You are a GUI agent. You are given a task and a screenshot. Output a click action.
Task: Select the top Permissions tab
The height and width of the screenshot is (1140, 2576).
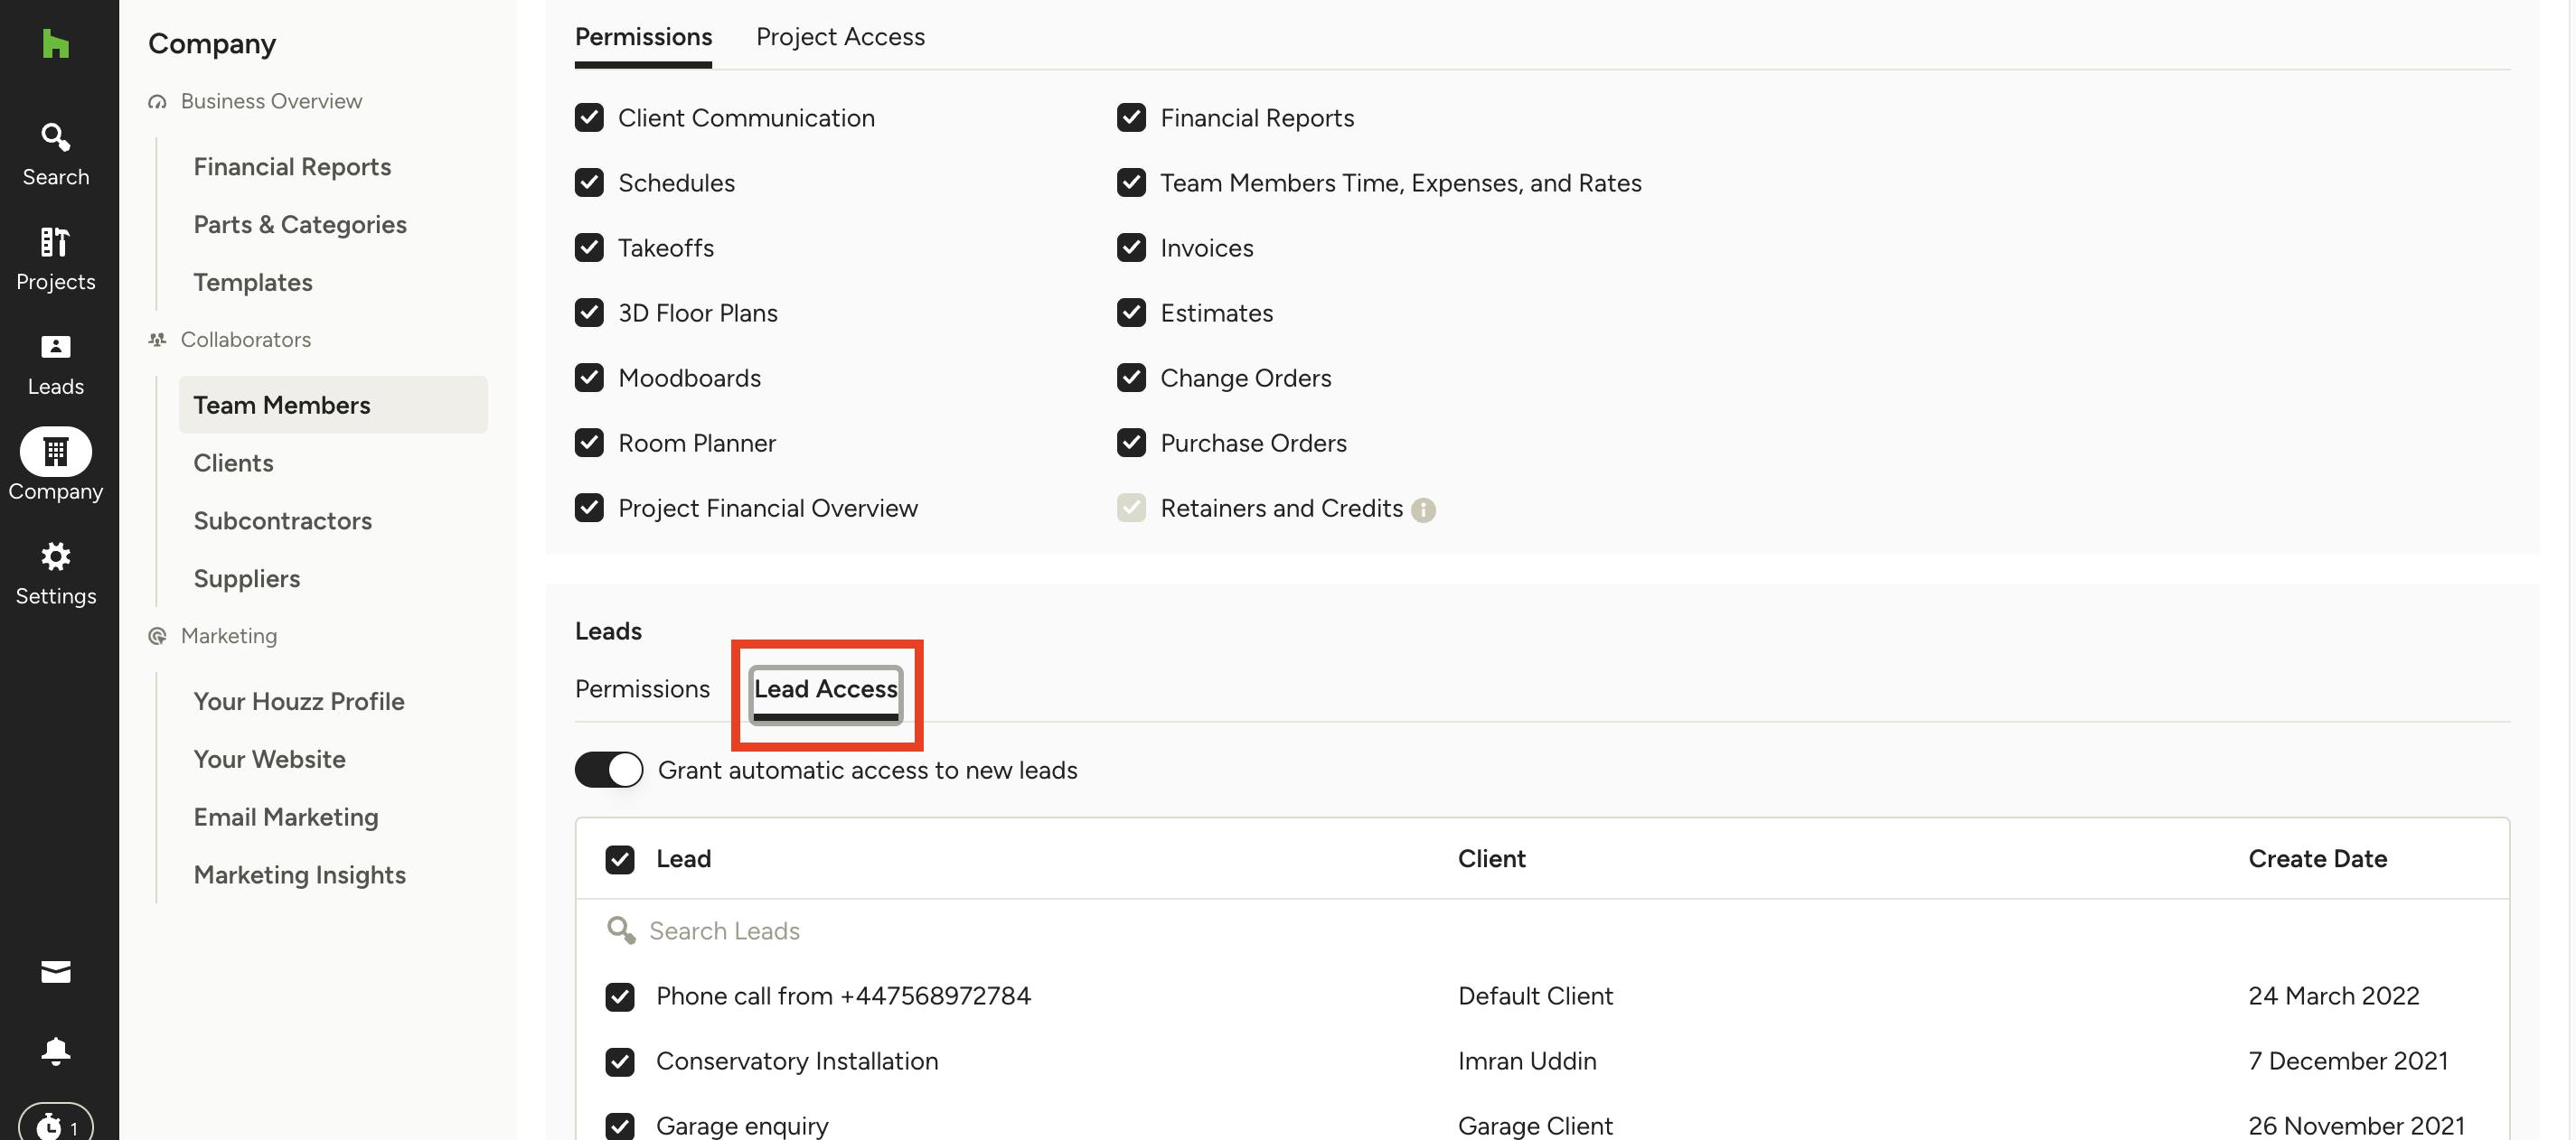pos(643,37)
